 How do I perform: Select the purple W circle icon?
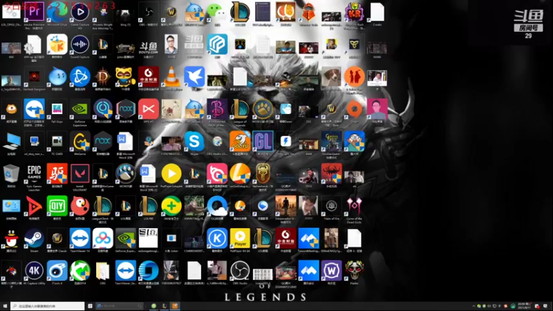332,270
